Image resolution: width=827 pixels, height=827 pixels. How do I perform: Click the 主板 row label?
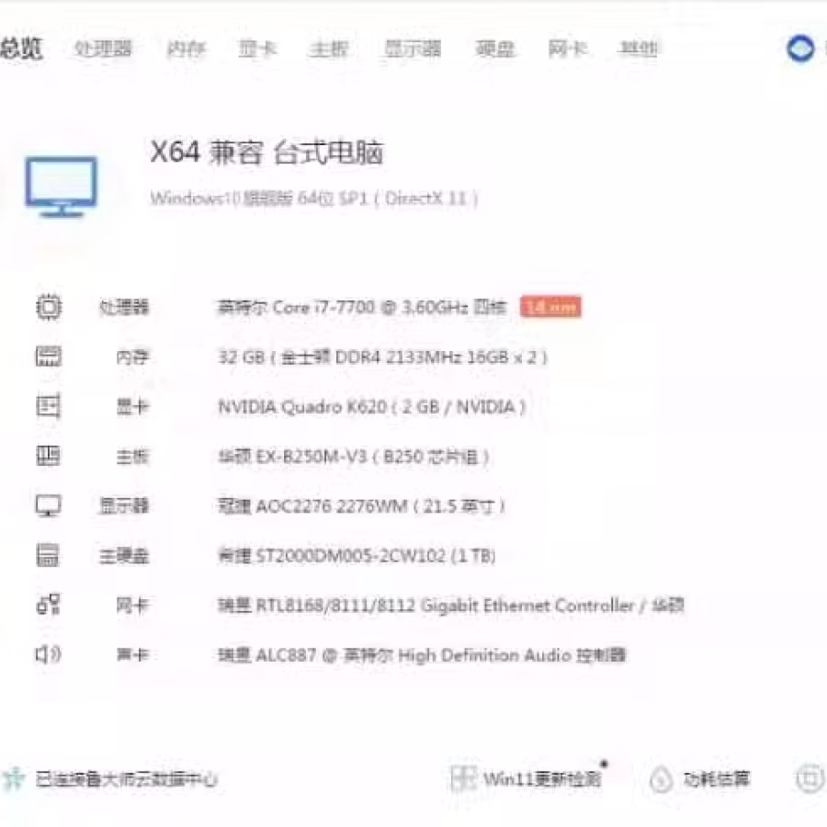pos(132,456)
